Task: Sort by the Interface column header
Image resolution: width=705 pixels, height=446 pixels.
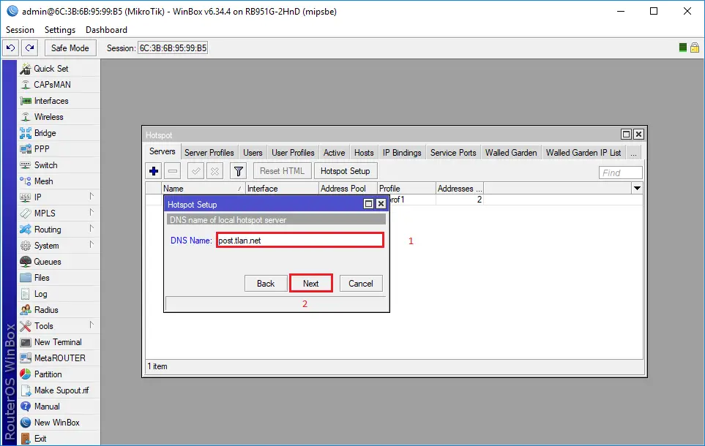Action: point(282,189)
